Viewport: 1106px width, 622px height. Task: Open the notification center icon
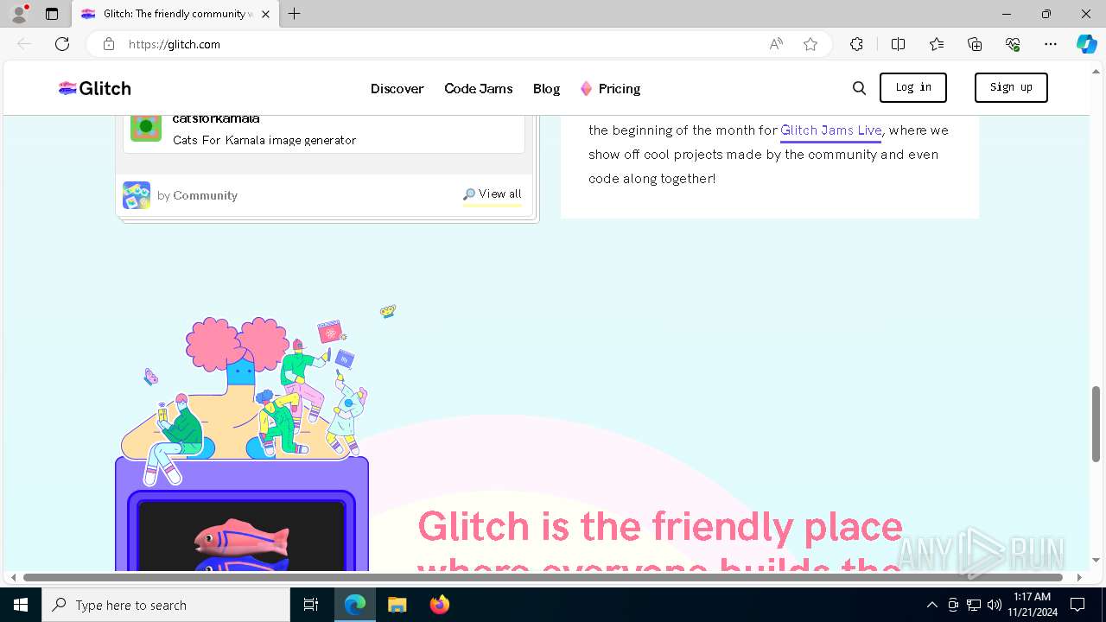point(1077,605)
